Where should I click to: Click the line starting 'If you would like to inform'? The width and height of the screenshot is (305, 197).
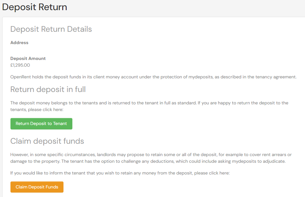pos(120,173)
